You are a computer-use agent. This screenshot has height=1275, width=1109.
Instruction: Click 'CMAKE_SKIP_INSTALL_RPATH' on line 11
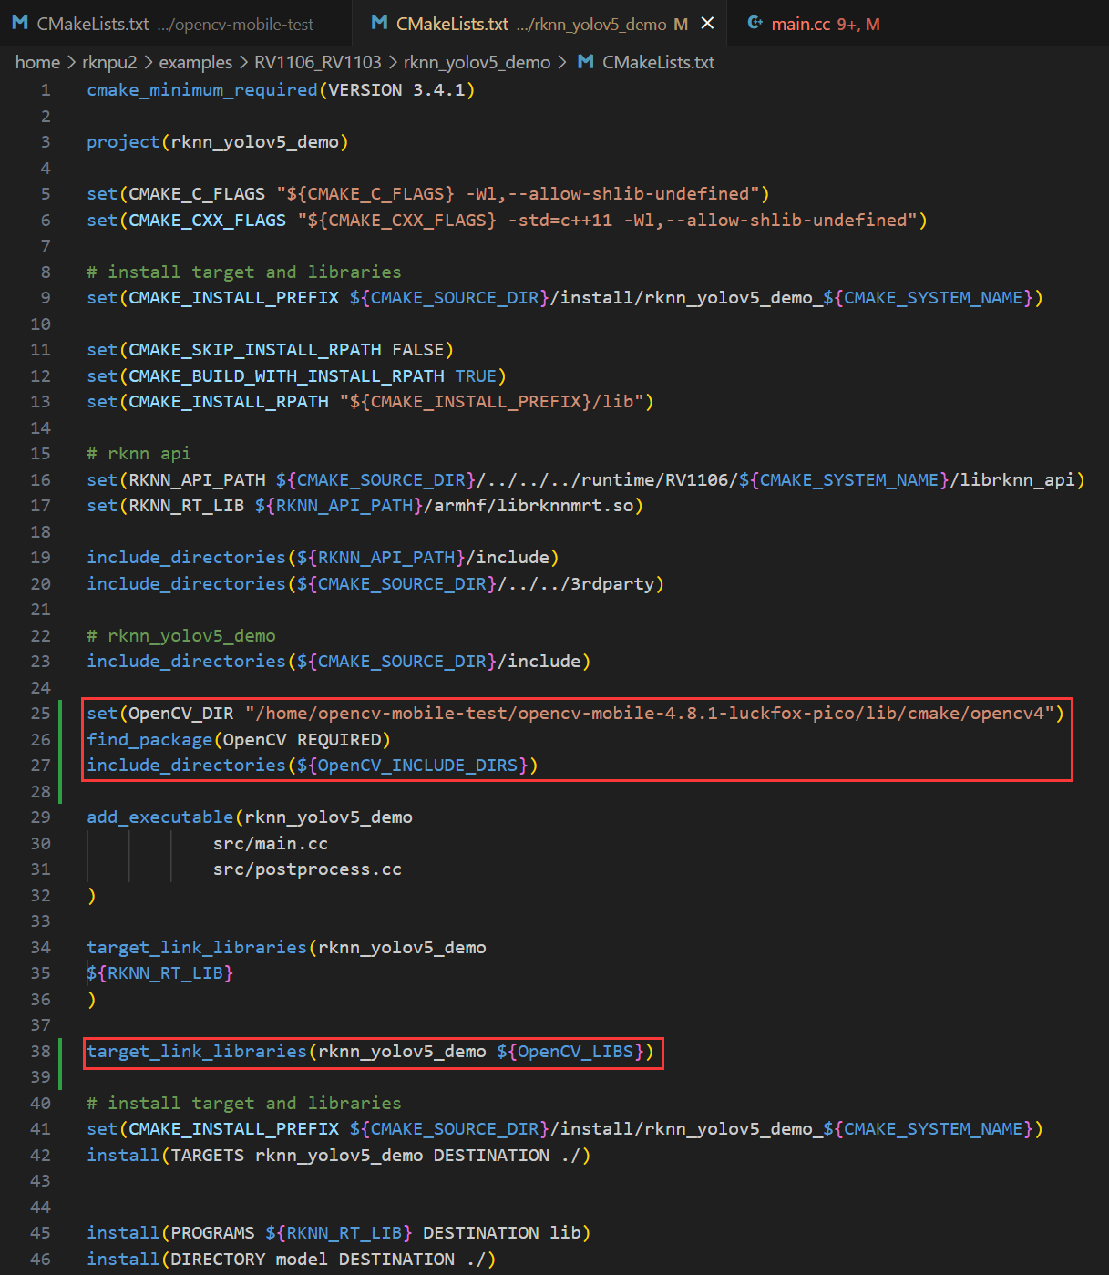(x=255, y=350)
